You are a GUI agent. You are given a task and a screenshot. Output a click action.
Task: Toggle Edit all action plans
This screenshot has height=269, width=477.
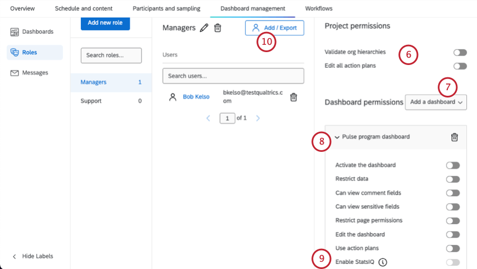[x=460, y=66]
